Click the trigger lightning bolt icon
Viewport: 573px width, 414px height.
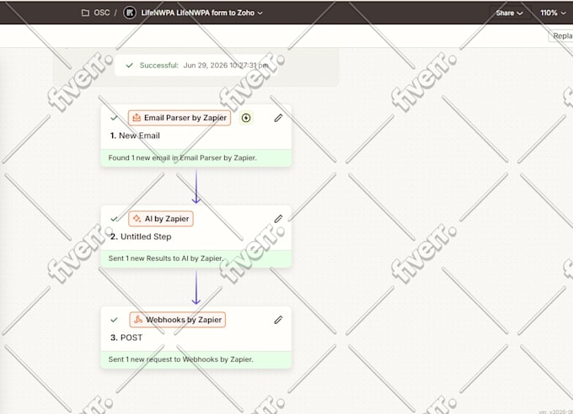point(246,118)
